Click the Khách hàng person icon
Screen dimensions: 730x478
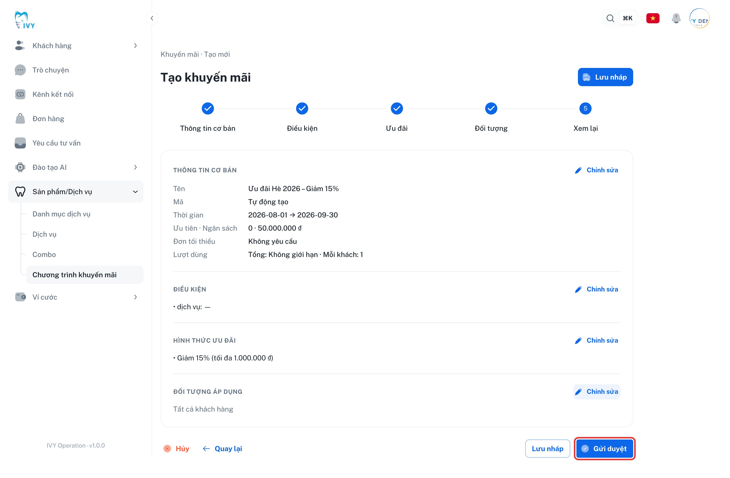pyautogui.click(x=20, y=45)
